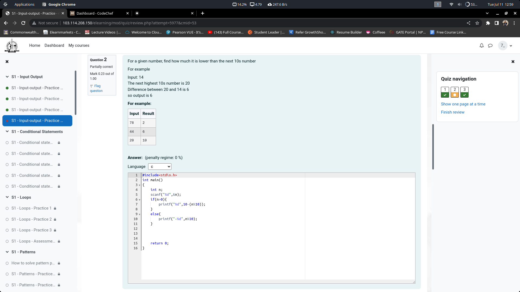
Task: Click the flag question icon
Action: [92, 86]
